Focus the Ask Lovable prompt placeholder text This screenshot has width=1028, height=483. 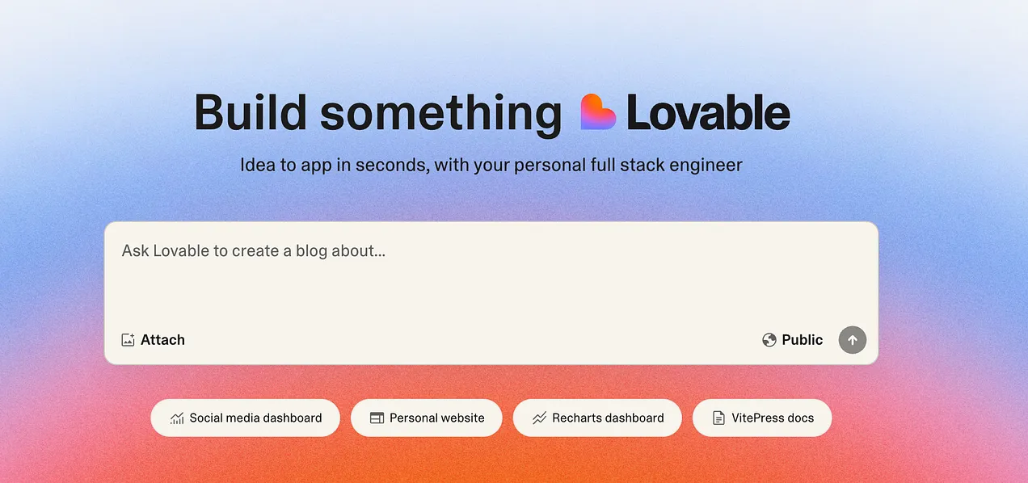pyautogui.click(x=254, y=251)
